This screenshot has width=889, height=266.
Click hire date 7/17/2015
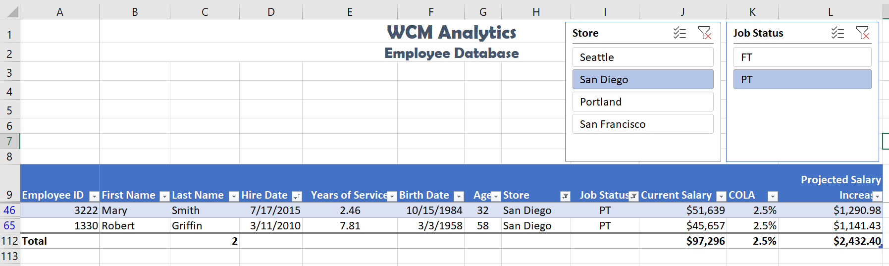tap(271, 210)
